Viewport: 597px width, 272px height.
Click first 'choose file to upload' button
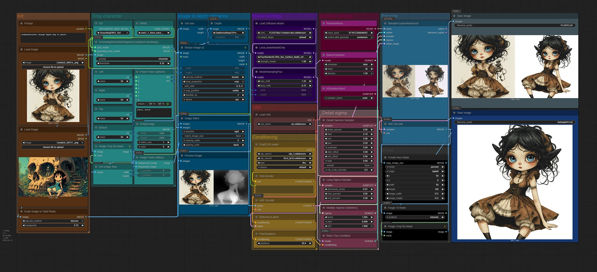53,67
